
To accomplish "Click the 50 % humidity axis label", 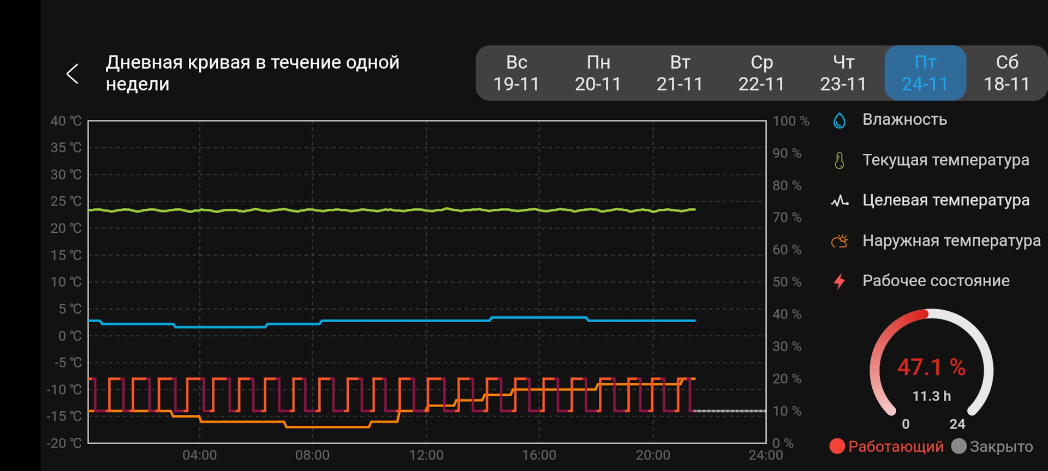I will (787, 282).
